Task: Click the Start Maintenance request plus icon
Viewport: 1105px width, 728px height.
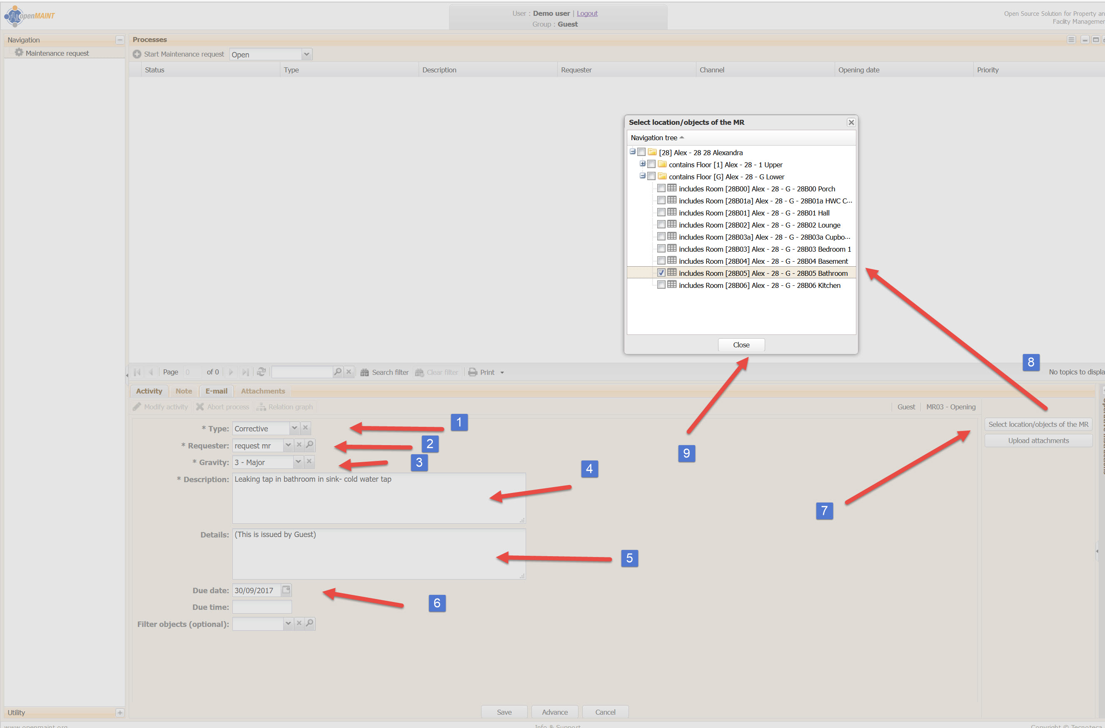Action: tap(137, 54)
